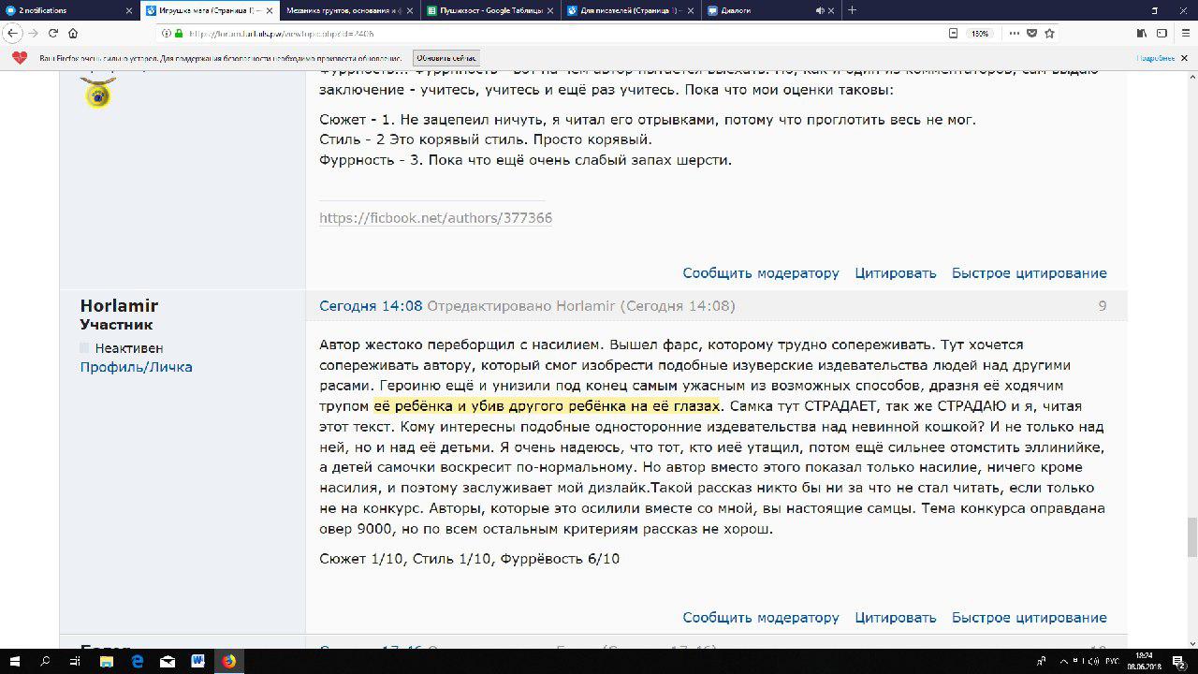Open the page actions three-dots menu
Screen dimensions: 1198x674
pyautogui.click(x=1014, y=33)
